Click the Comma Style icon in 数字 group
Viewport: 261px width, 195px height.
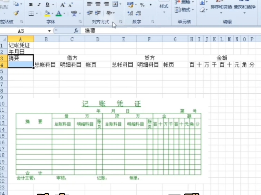point(150,5)
